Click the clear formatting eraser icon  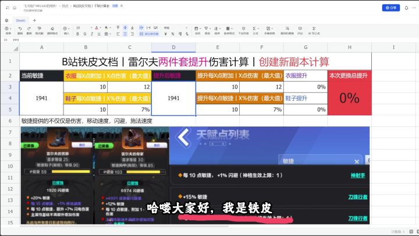tap(52, 30)
